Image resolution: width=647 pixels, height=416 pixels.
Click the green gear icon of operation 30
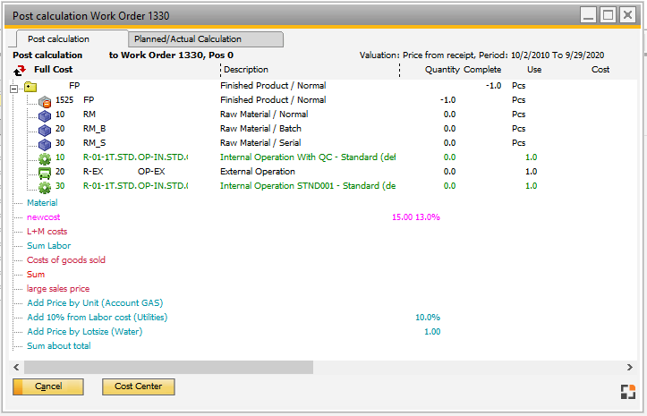pos(45,187)
